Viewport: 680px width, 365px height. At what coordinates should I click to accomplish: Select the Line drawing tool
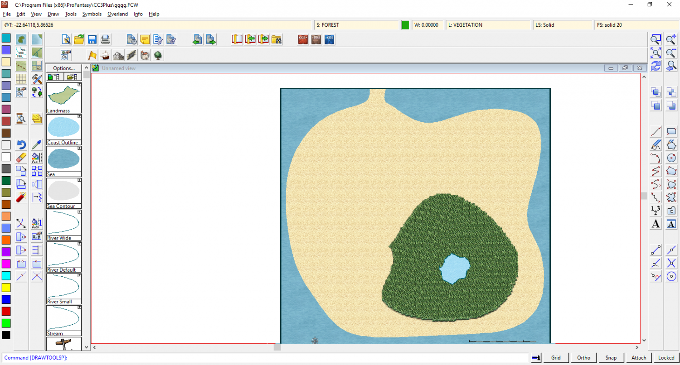656,132
